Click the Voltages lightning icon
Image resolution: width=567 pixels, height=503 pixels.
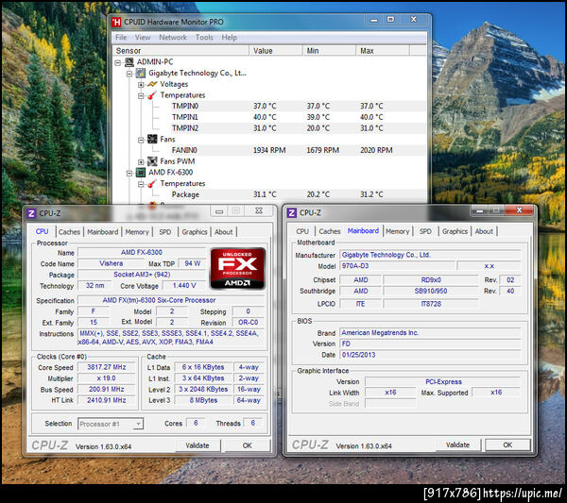pos(152,84)
